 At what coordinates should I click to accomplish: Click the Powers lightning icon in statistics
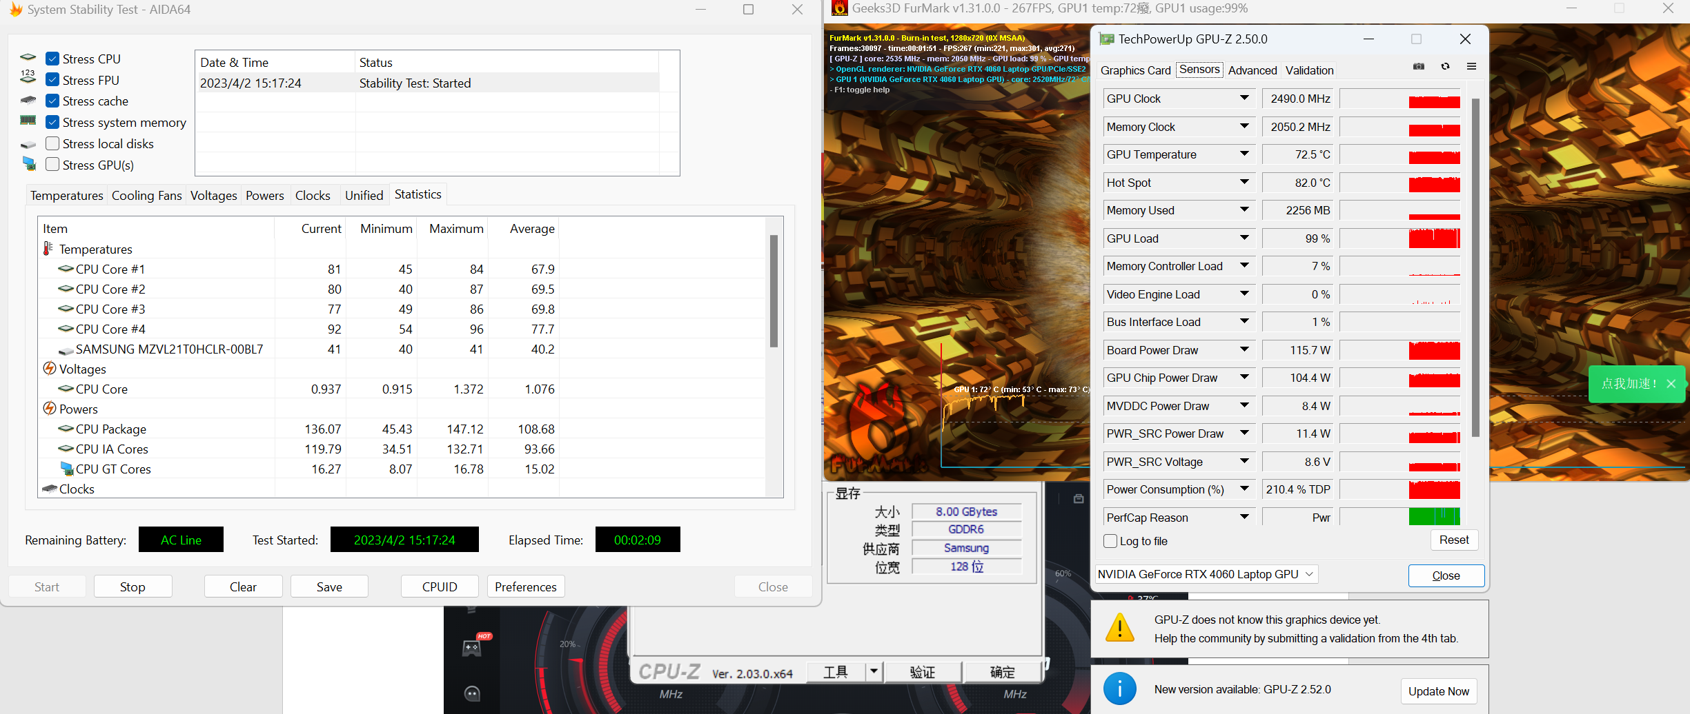point(50,409)
